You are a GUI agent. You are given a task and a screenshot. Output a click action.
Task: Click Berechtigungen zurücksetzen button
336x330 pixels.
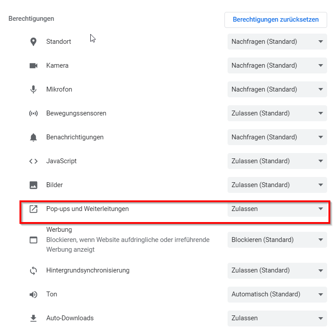275,20
